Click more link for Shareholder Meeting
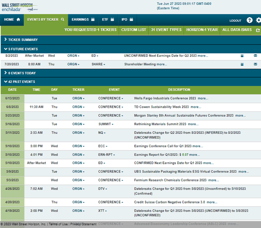The height and width of the screenshot is (228, 261). (x=162, y=64)
